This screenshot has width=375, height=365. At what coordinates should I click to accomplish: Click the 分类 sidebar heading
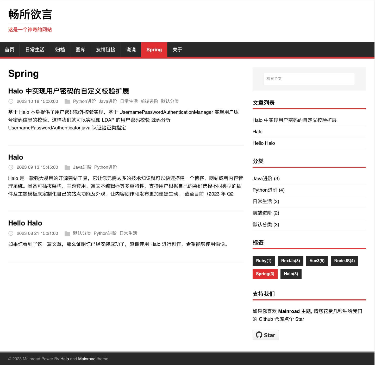click(x=258, y=161)
